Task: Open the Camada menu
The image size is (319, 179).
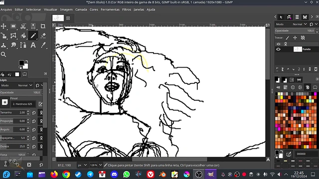Action: coord(81,9)
